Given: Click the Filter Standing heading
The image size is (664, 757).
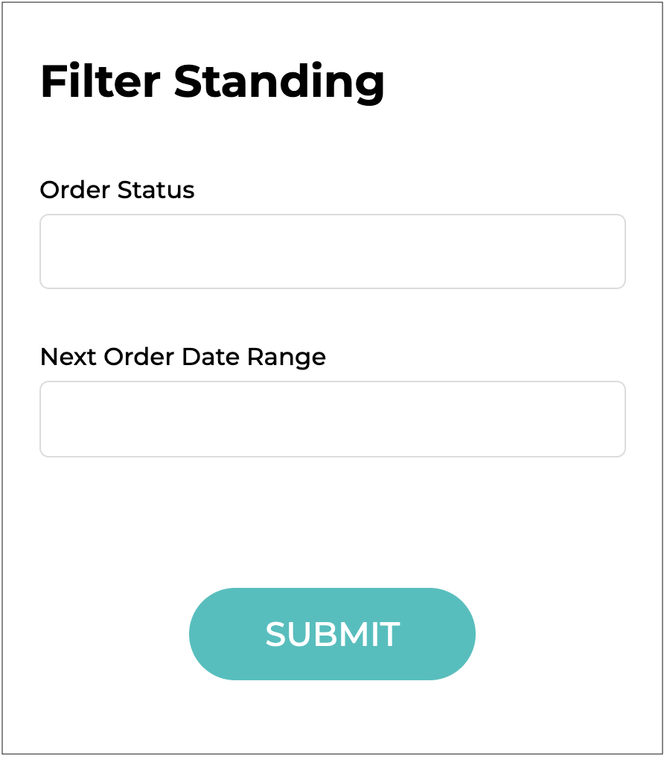Looking at the screenshot, I should tap(212, 81).
